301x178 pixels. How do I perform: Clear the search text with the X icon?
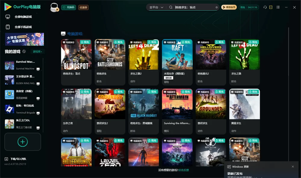click(x=216, y=7)
